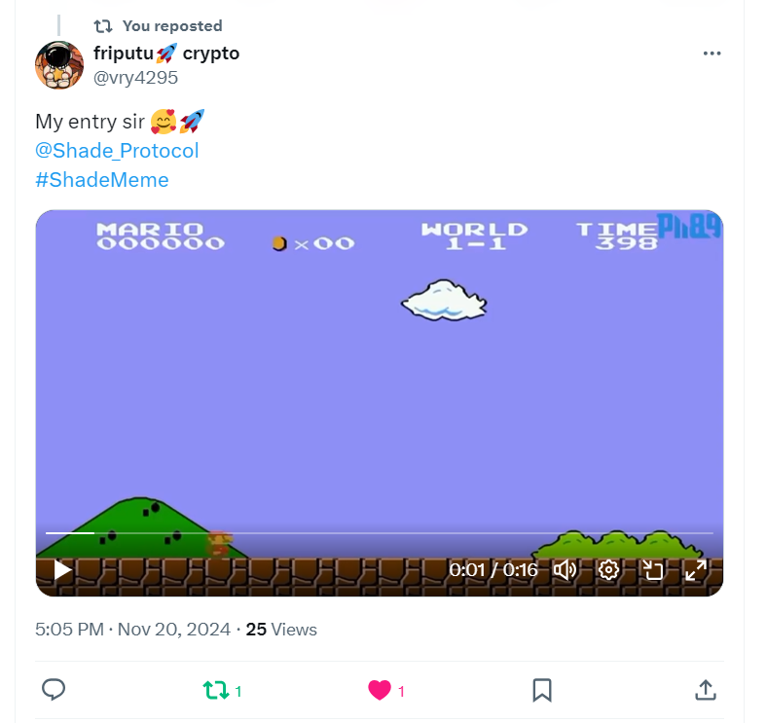Open the three-dot more options menu
This screenshot has width=767, height=723.
(x=712, y=54)
